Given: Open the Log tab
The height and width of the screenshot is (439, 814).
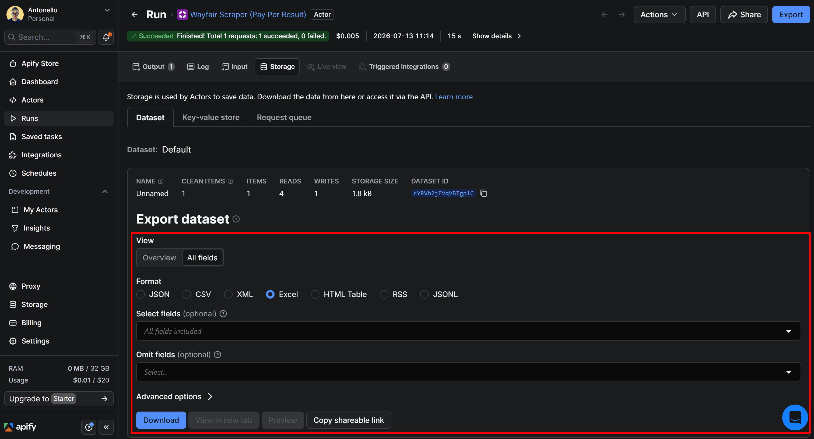Looking at the screenshot, I should tap(198, 67).
